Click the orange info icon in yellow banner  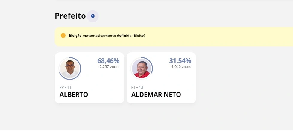click(x=63, y=36)
